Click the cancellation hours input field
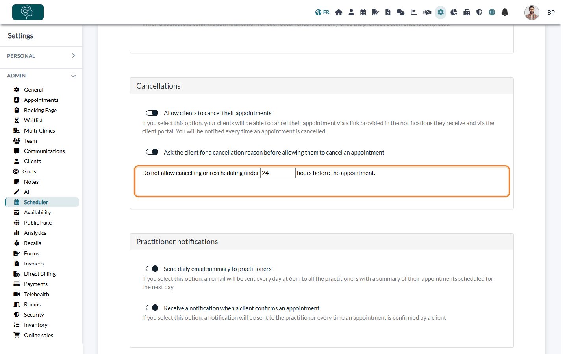 (x=278, y=173)
